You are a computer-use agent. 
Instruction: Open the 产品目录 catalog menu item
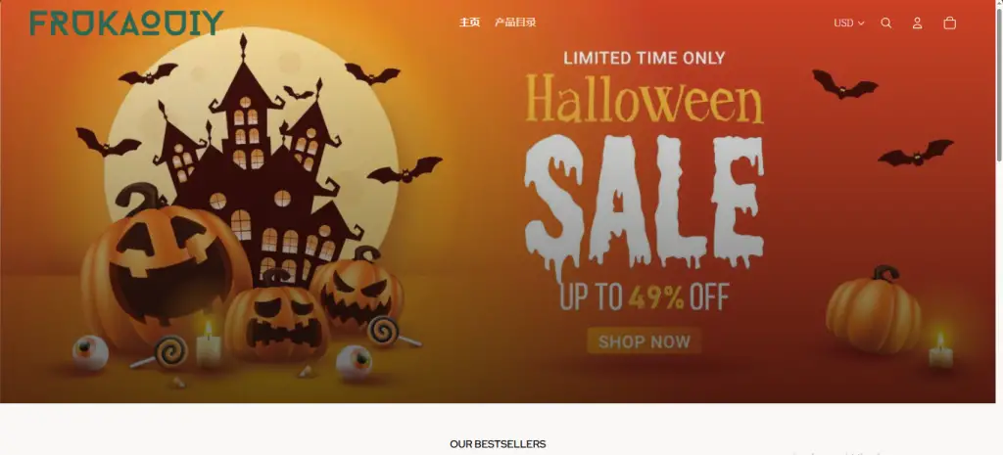(515, 23)
